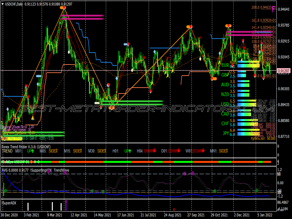Screen dimensions: 292x219
Task: Click the Fibonacci level '161.8 0.93920-D1'
Action: click(264, 20)
